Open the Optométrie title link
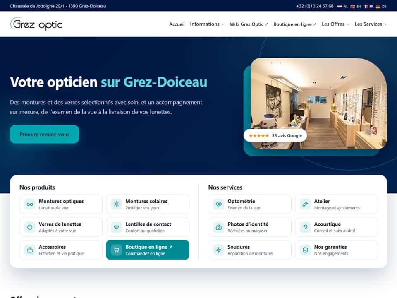The height and width of the screenshot is (298, 397). point(241,201)
